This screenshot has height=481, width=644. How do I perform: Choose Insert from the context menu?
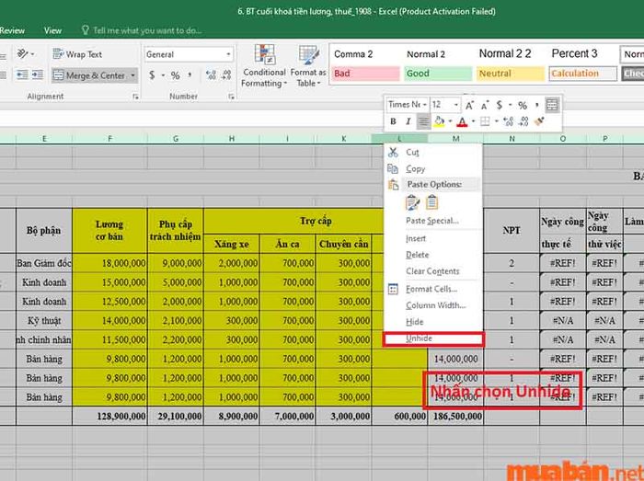[x=433, y=238]
